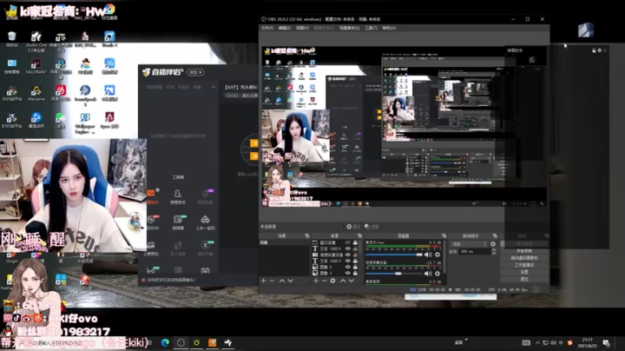Open transition properties gear next to 淡出
The width and height of the screenshot is (625, 351).
[493, 244]
